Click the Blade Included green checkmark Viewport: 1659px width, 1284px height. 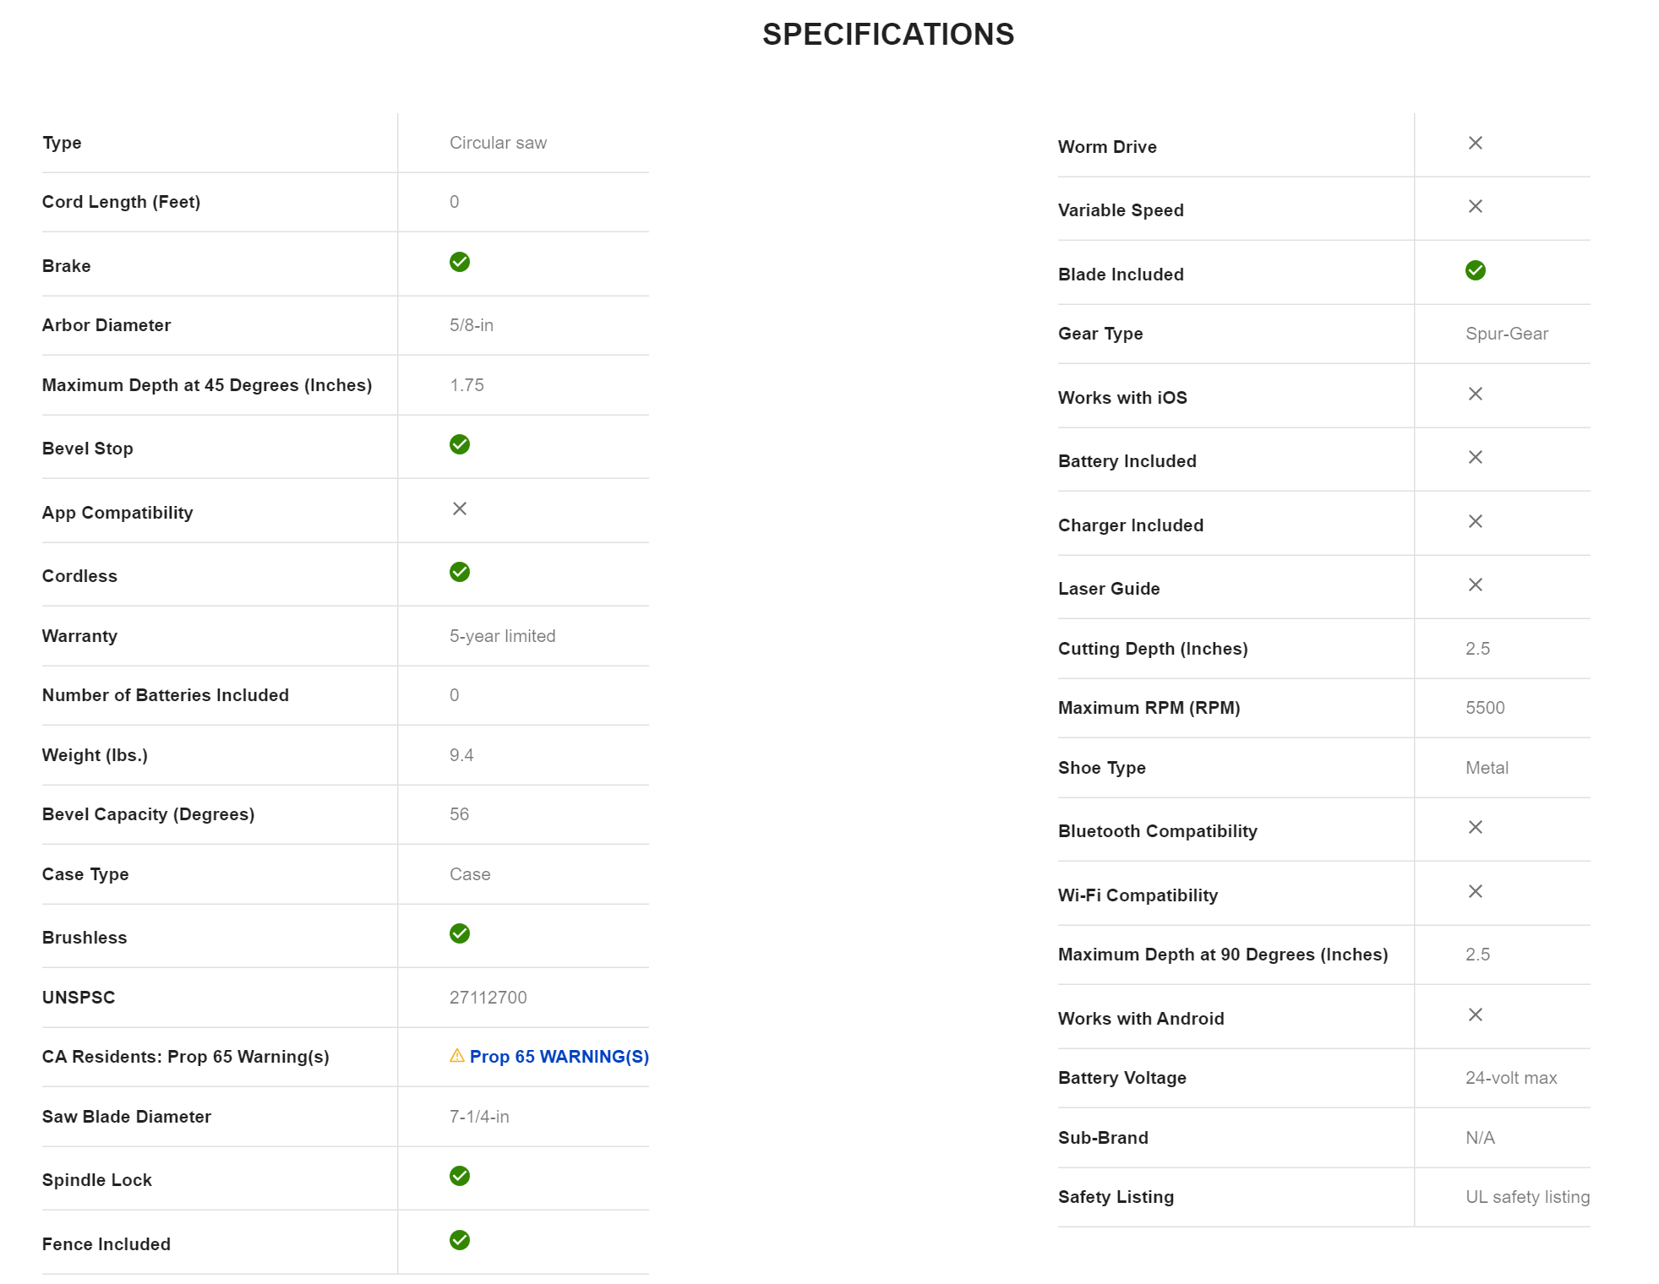click(1476, 270)
